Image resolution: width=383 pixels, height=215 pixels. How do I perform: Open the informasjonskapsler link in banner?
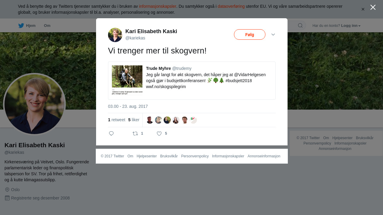[157, 6]
